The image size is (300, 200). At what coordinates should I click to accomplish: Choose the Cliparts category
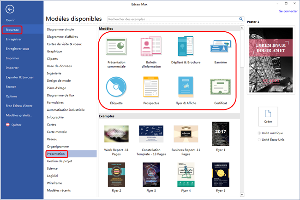pyautogui.click(x=52, y=59)
